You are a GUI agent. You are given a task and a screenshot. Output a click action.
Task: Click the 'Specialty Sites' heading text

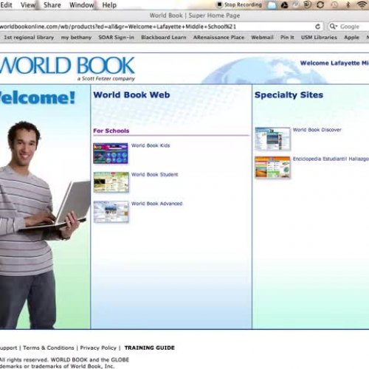coord(289,95)
